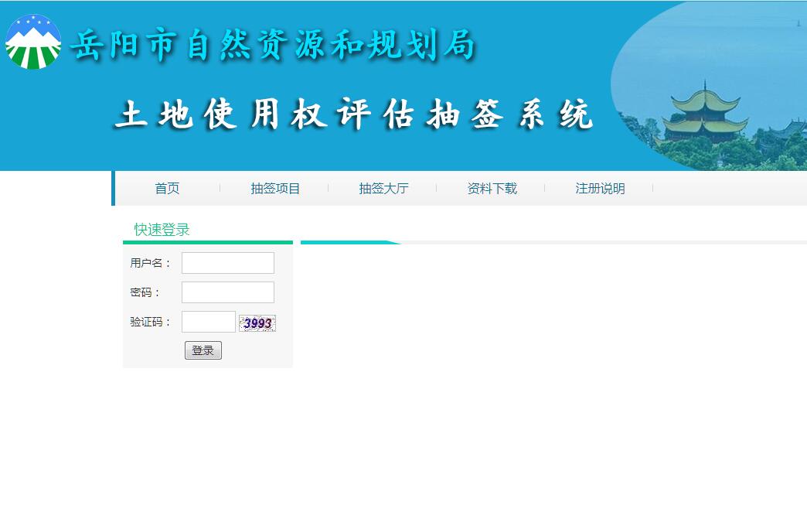Focus the 验证码 text box
Image resolution: width=807 pixels, height=512 pixels.
[x=208, y=322]
